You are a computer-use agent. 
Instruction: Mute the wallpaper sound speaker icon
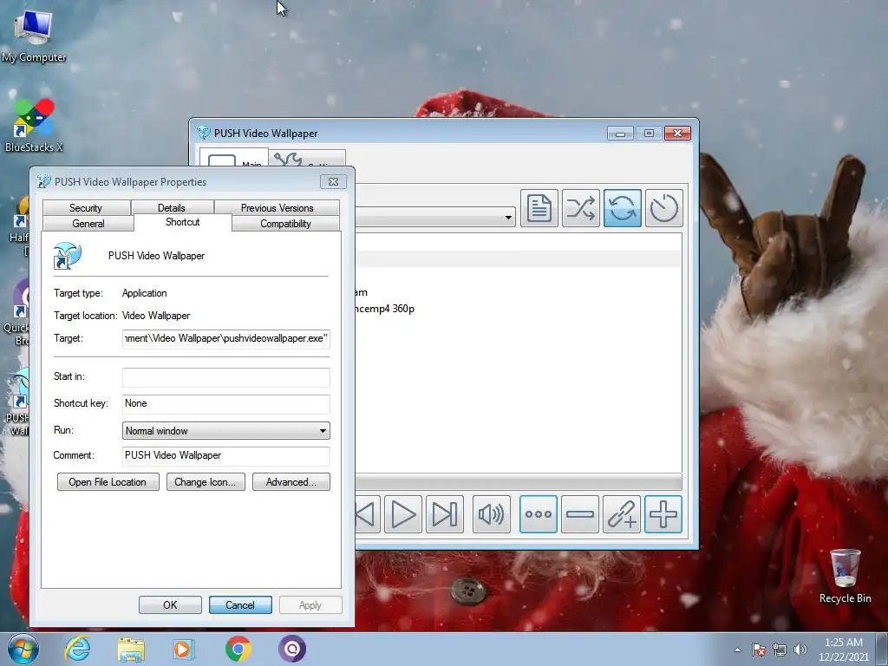(x=492, y=514)
